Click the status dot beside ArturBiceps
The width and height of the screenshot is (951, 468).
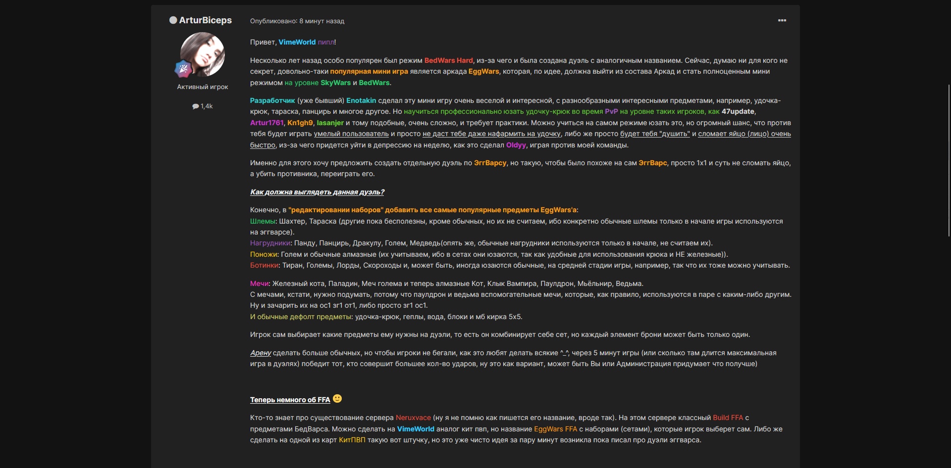(x=173, y=20)
